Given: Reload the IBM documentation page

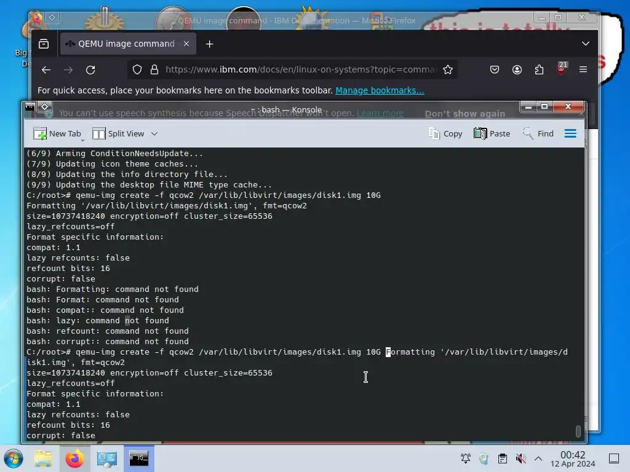Looking at the screenshot, I should 90,70.
